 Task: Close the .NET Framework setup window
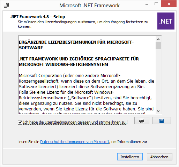coord(169,4)
